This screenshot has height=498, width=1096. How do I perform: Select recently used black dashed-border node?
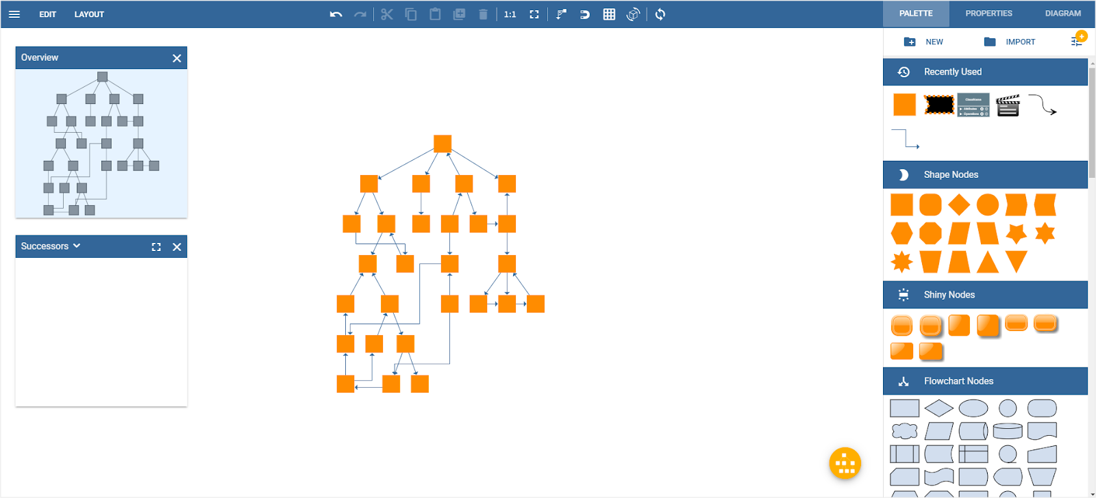[938, 105]
